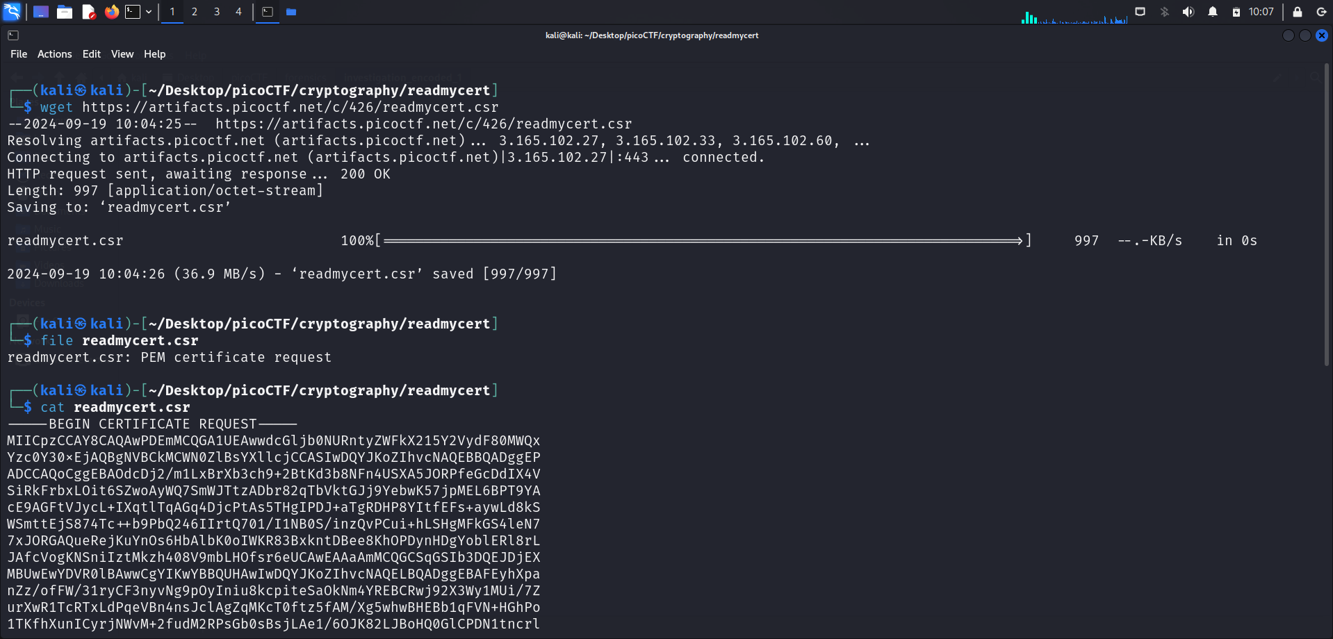Launch Firefox from the panel

111,12
